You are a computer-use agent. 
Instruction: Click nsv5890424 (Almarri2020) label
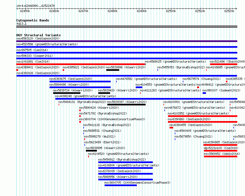point(99,108)
